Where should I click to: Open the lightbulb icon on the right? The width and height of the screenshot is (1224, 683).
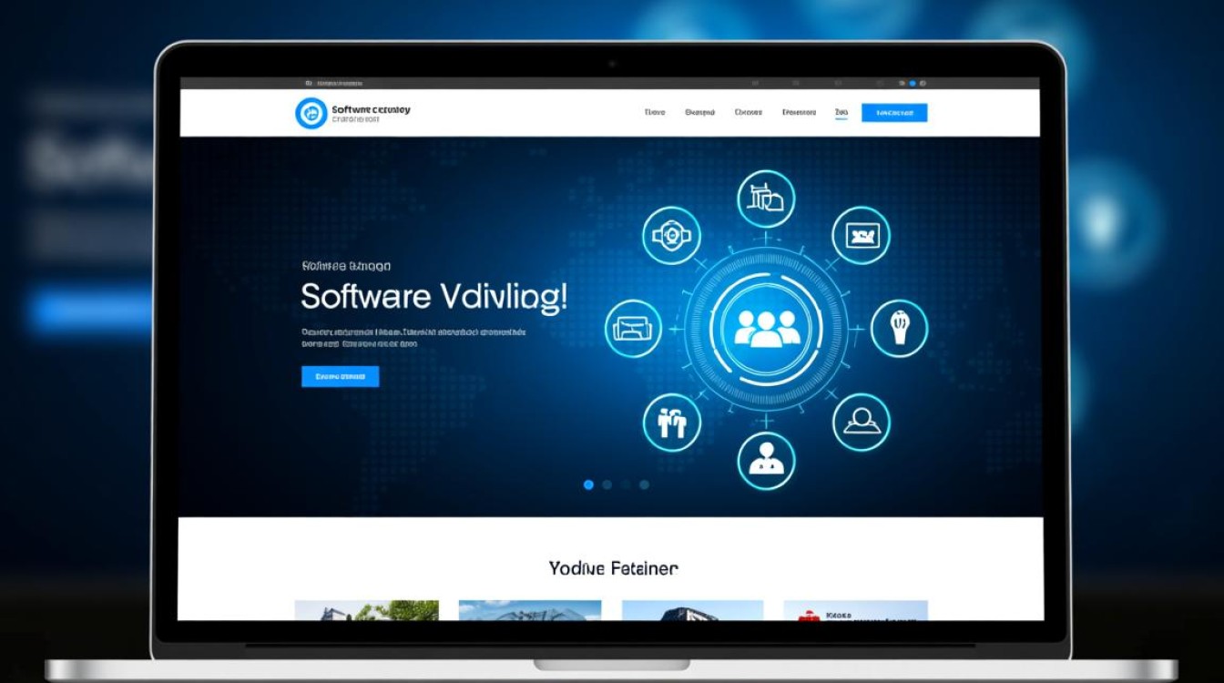point(899,328)
